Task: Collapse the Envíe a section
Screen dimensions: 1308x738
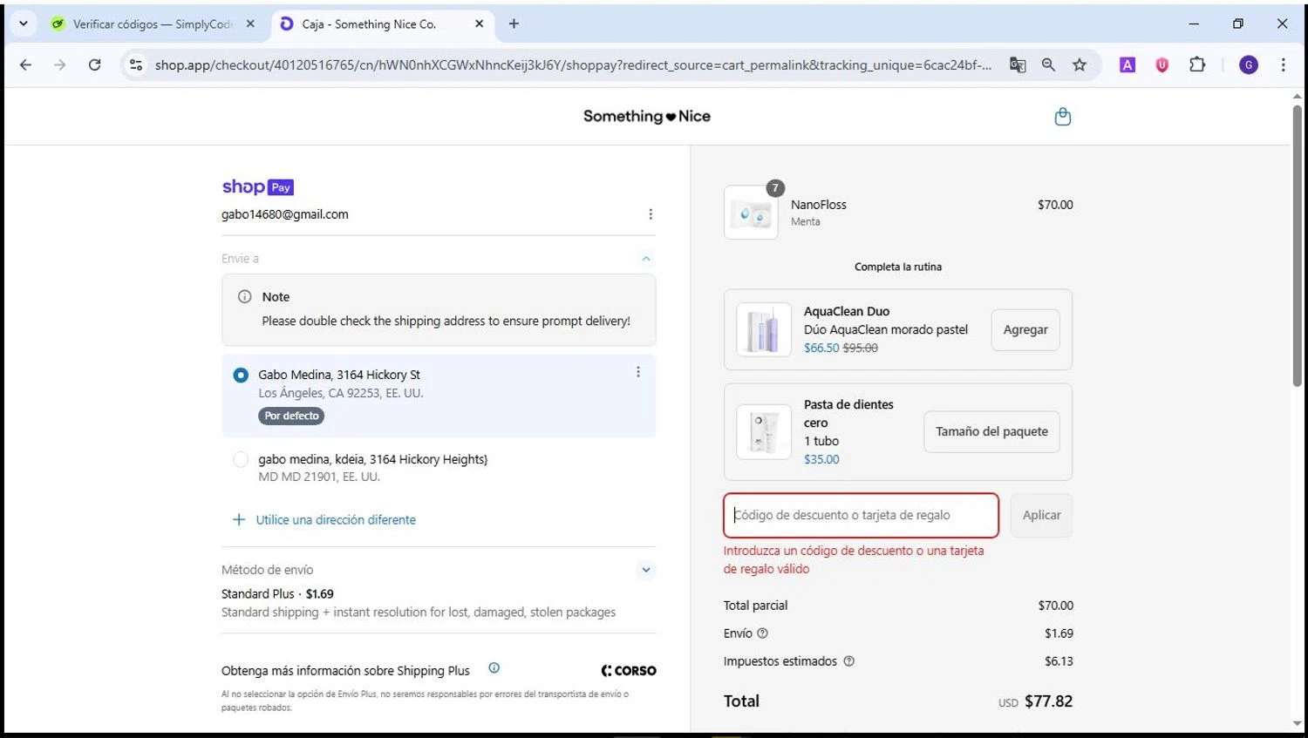Action: click(x=646, y=259)
